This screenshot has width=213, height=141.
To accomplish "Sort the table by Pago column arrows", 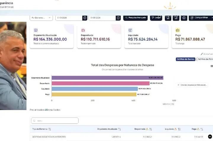I will [x=202, y=129].
